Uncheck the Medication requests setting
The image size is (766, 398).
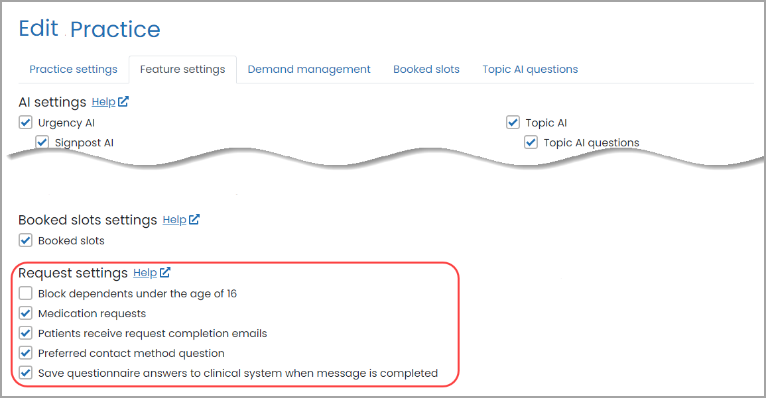[x=25, y=313]
